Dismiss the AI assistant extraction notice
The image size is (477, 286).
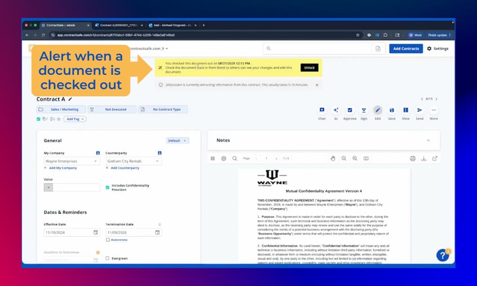coord(317,85)
